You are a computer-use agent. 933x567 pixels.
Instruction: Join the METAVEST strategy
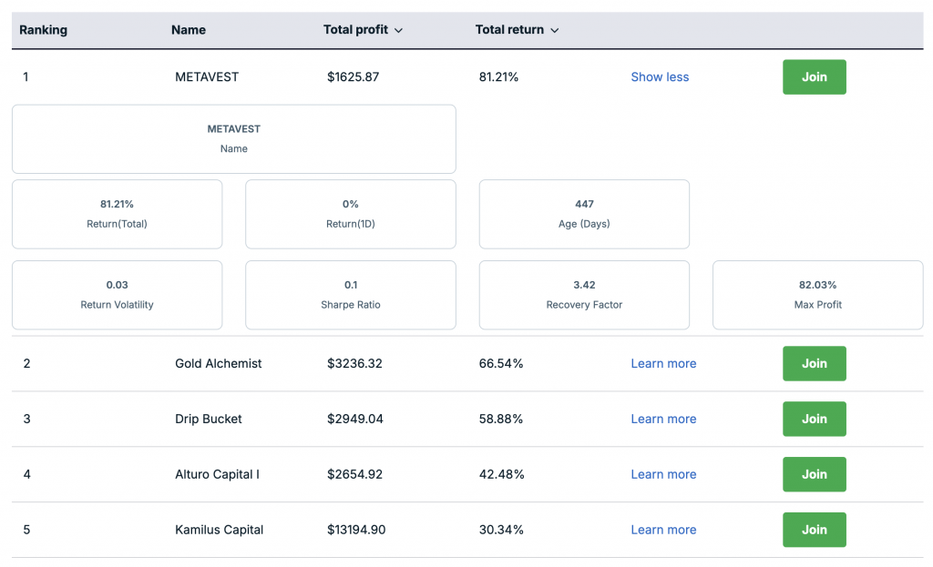[x=814, y=77]
